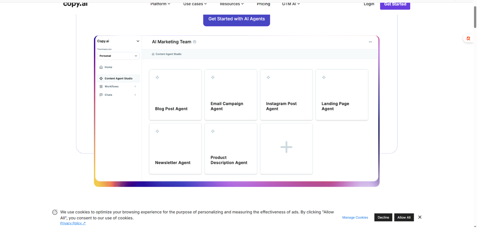Click the Login link
The height and width of the screenshot is (229, 477).
(369, 4)
